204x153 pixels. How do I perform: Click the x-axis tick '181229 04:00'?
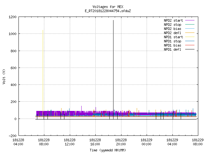[172, 142]
